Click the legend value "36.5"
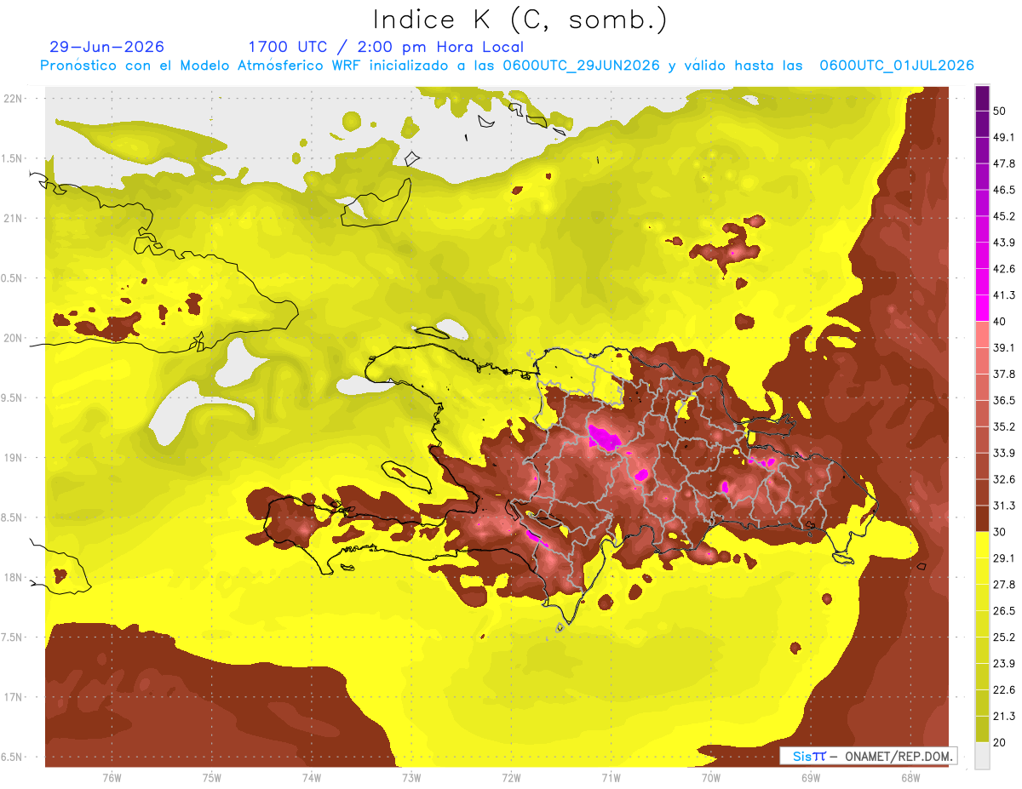The width and height of the screenshot is (1022, 789). pos(1004,400)
